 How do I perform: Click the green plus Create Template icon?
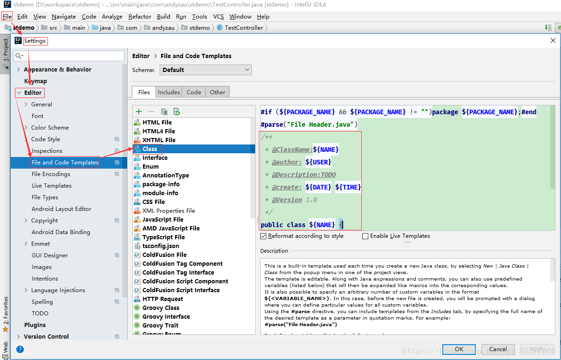tap(139, 111)
